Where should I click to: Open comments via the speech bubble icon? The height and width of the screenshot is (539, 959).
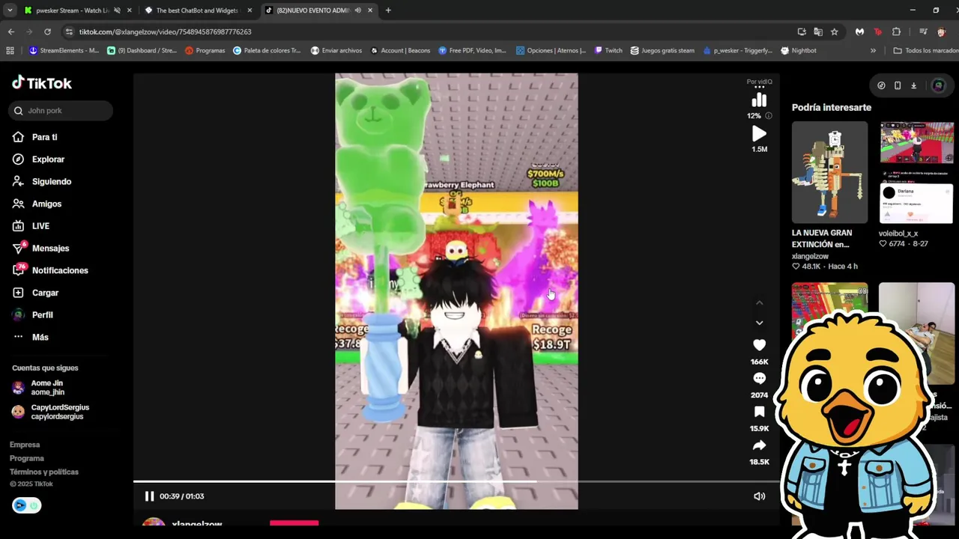(x=759, y=379)
